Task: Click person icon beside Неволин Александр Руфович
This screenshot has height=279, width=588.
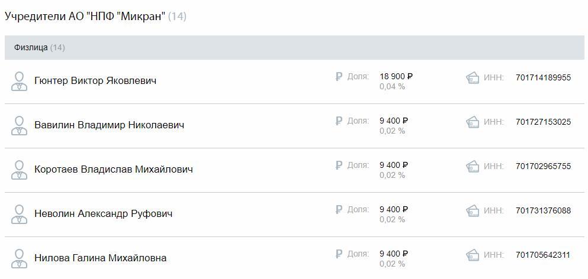Action: [x=19, y=214]
